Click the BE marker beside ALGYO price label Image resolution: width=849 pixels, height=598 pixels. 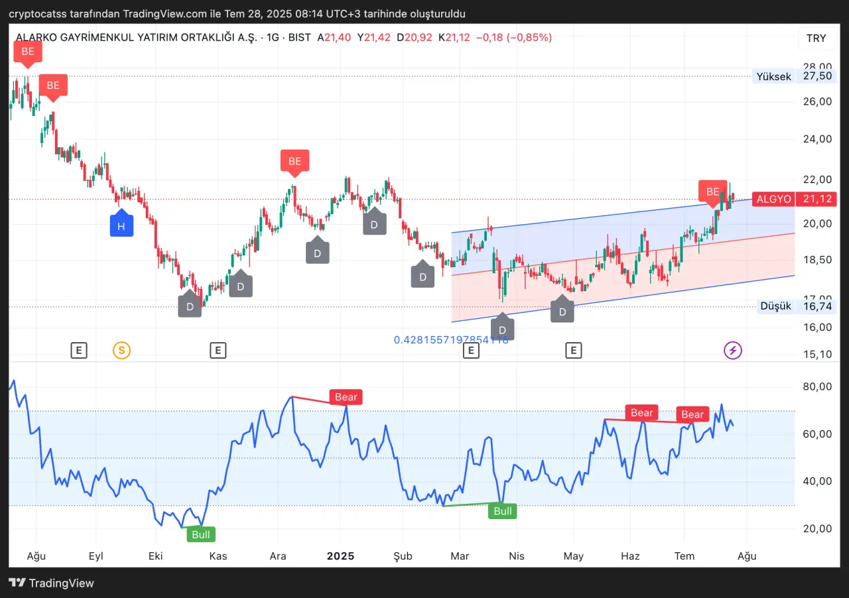pos(712,192)
